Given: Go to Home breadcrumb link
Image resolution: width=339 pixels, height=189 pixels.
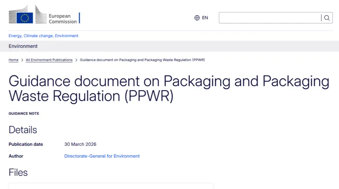Looking at the screenshot, I should (x=13, y=60).
